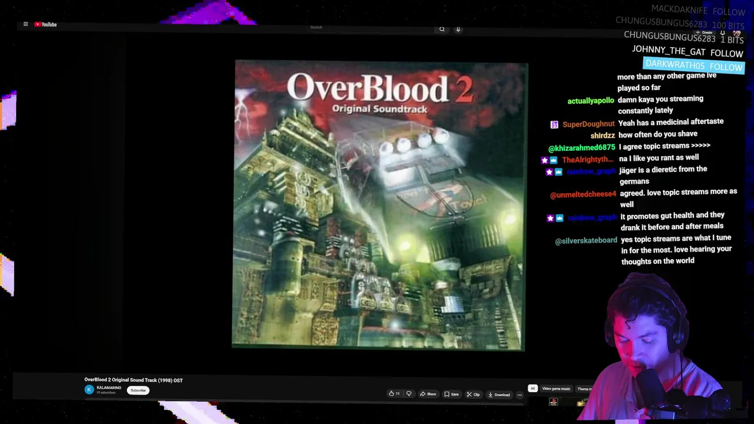Click the DARKWRATH05 FOLLOW alert

point(694,65)
